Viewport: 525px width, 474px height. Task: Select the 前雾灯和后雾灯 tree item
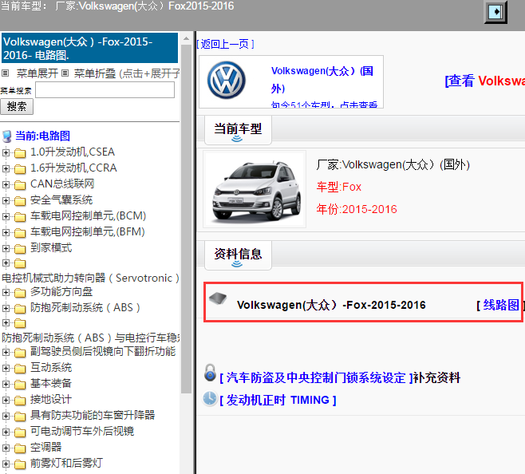point(66,464)
